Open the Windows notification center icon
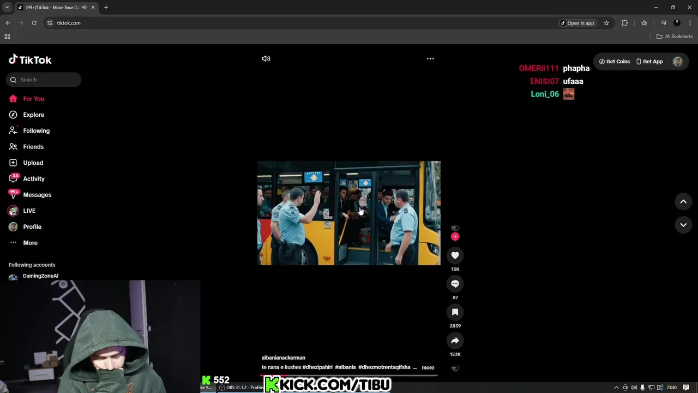The width and height of the screenshot is (698, 393). 686,388
